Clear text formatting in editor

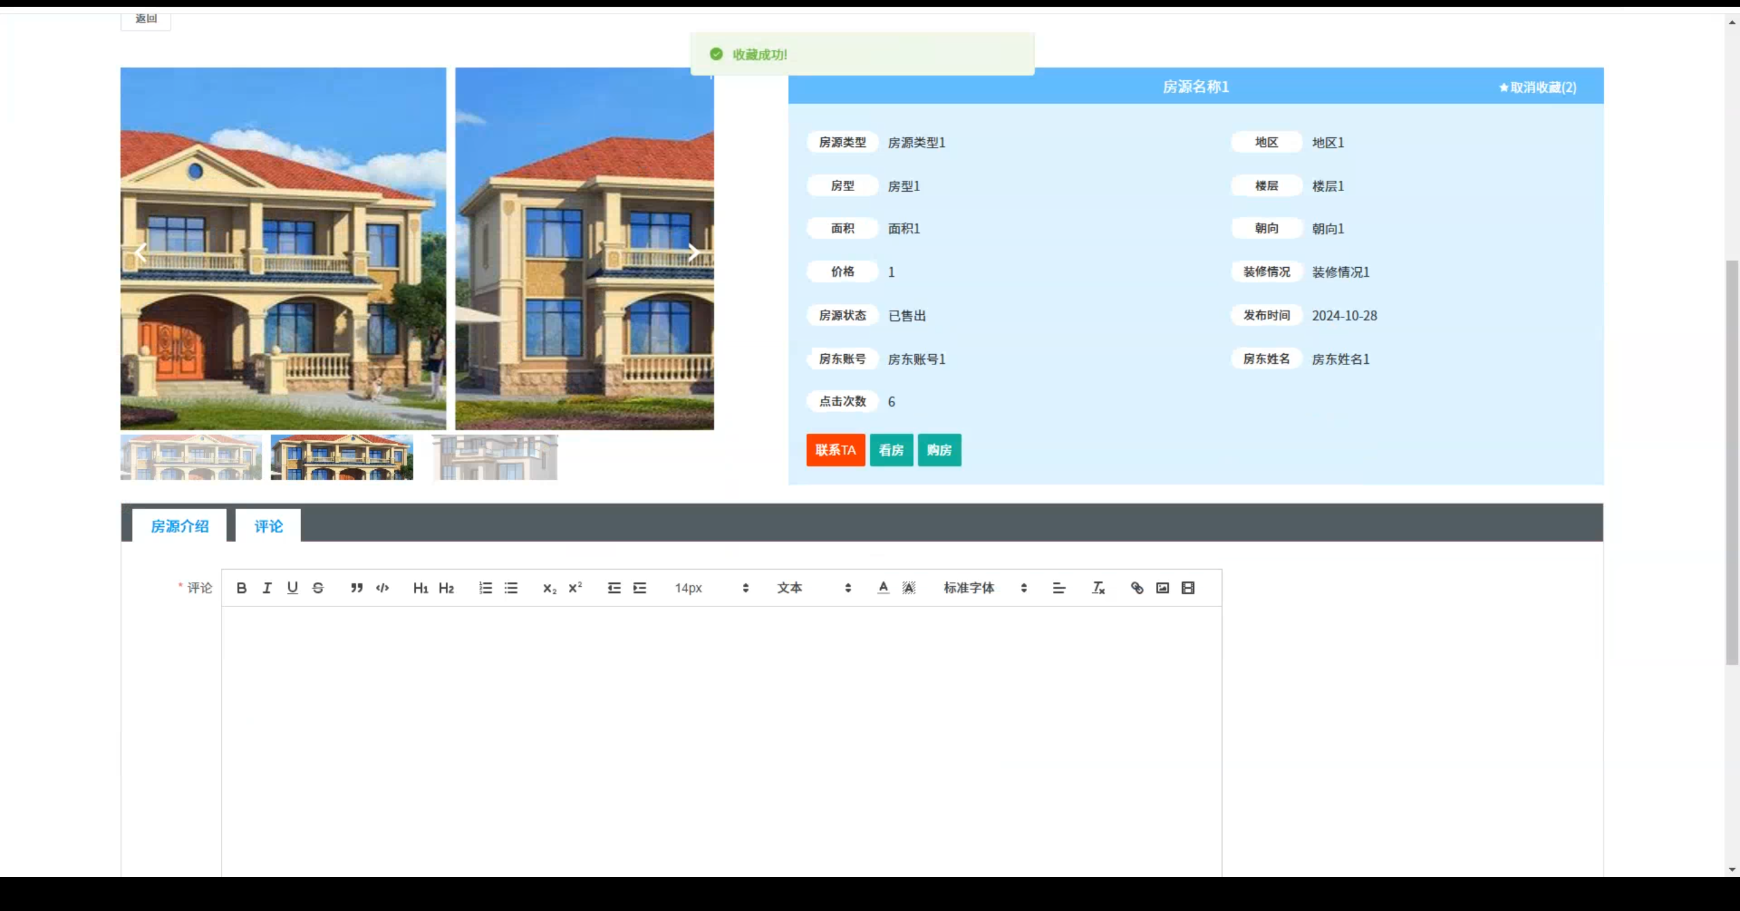click(1098, 588)
